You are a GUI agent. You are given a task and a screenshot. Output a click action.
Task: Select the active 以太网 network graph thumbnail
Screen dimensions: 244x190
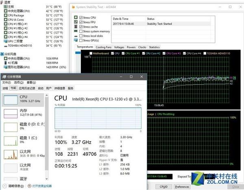tap(11, 155)
